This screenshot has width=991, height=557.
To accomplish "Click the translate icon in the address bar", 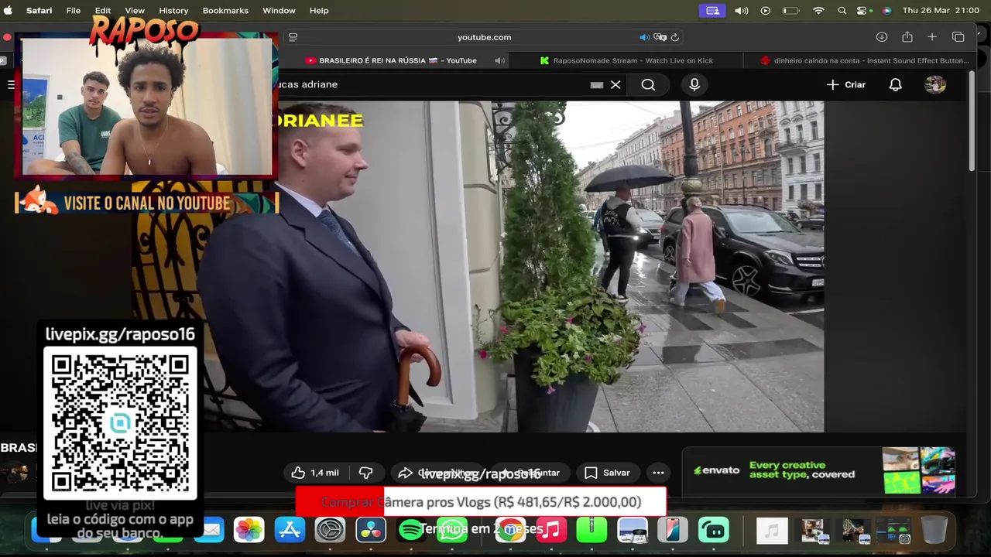I will pyautogui.click(x=660, y=37).
